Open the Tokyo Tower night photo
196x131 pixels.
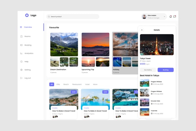point(157,45)
